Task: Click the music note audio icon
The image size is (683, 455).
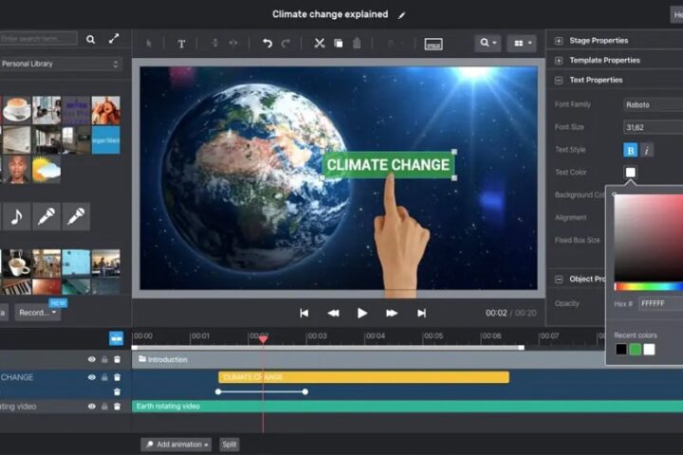Action: click(x=16, y=216)
